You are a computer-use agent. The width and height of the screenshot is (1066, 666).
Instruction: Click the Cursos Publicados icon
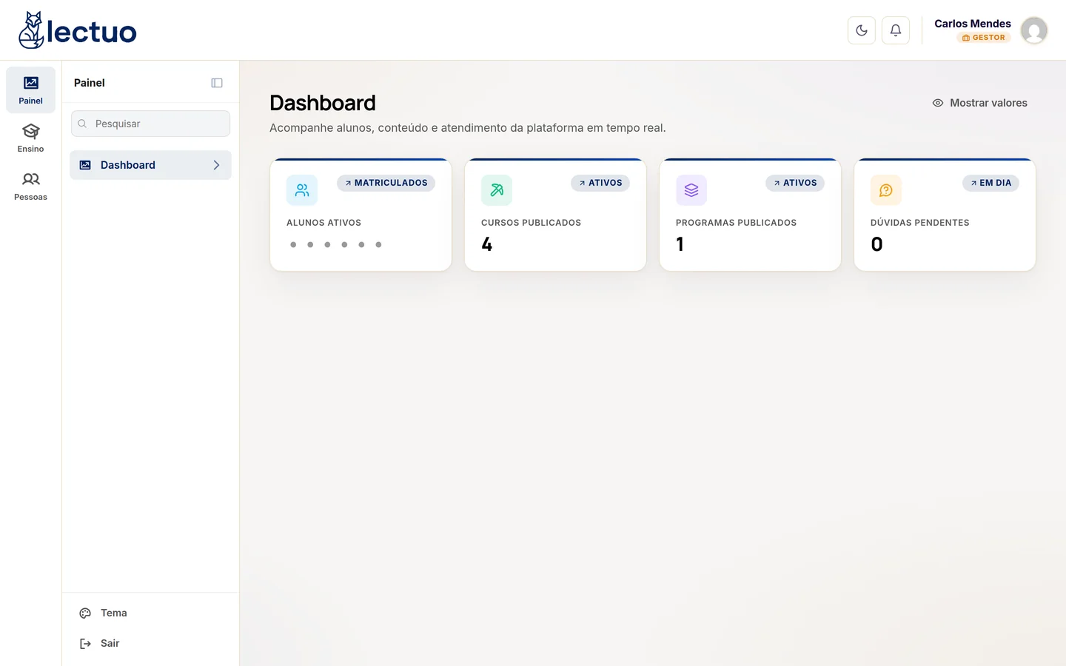pos(497,190)
